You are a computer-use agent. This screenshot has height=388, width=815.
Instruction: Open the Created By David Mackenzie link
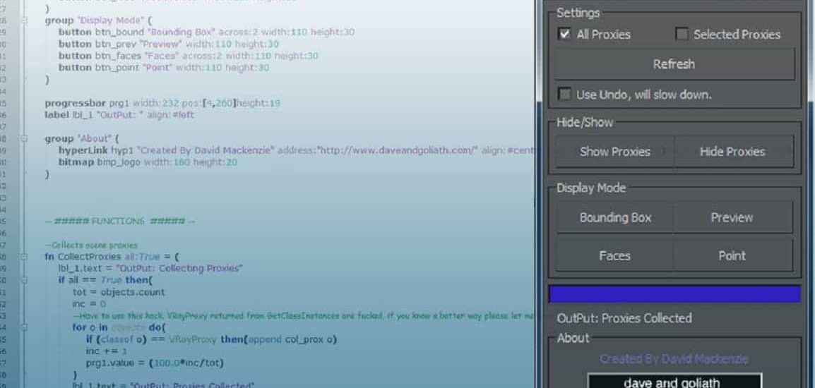pos(674,359)
